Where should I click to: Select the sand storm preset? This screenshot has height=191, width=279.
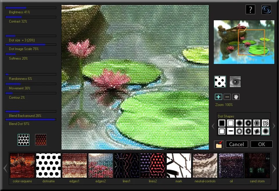coord(257,166)
